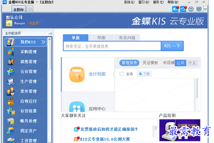Select the 管理报表 tab
Screen dimensions: 214x143
[129, 63]
